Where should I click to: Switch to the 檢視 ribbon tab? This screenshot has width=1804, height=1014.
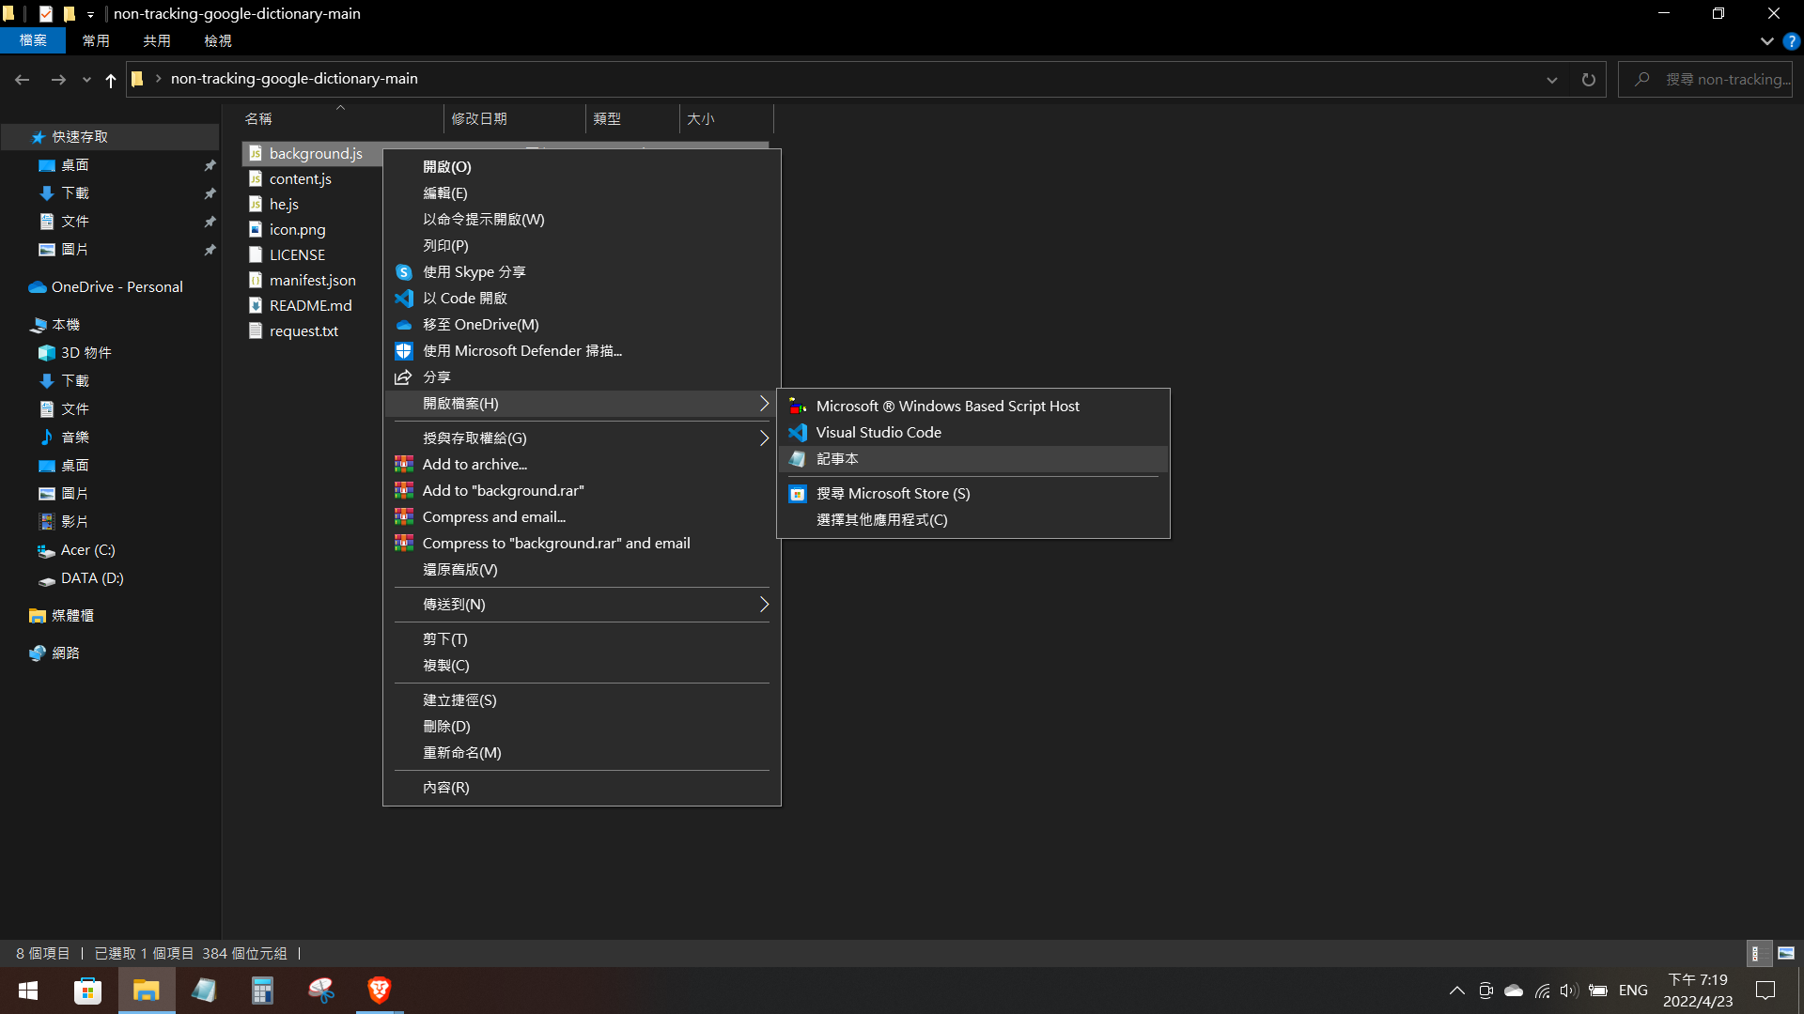click(217, 41)
